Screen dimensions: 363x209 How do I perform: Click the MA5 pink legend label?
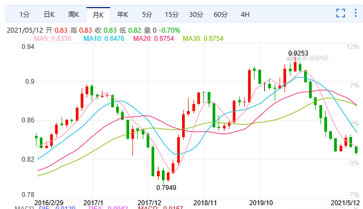pyautogui.click(x=52, y=39)
